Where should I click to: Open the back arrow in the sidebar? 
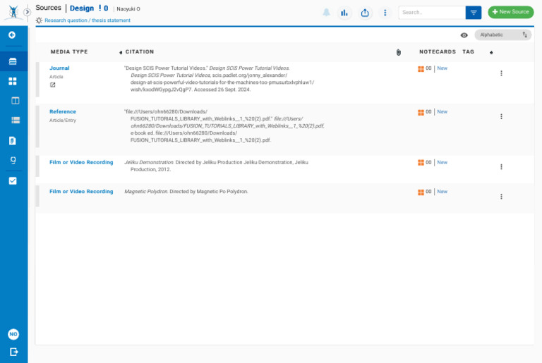click(12, 35)
